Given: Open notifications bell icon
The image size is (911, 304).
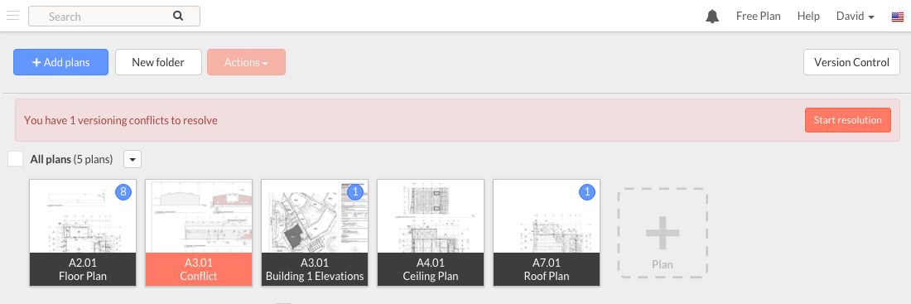Looking at the screenshot, I should point(712,17).
